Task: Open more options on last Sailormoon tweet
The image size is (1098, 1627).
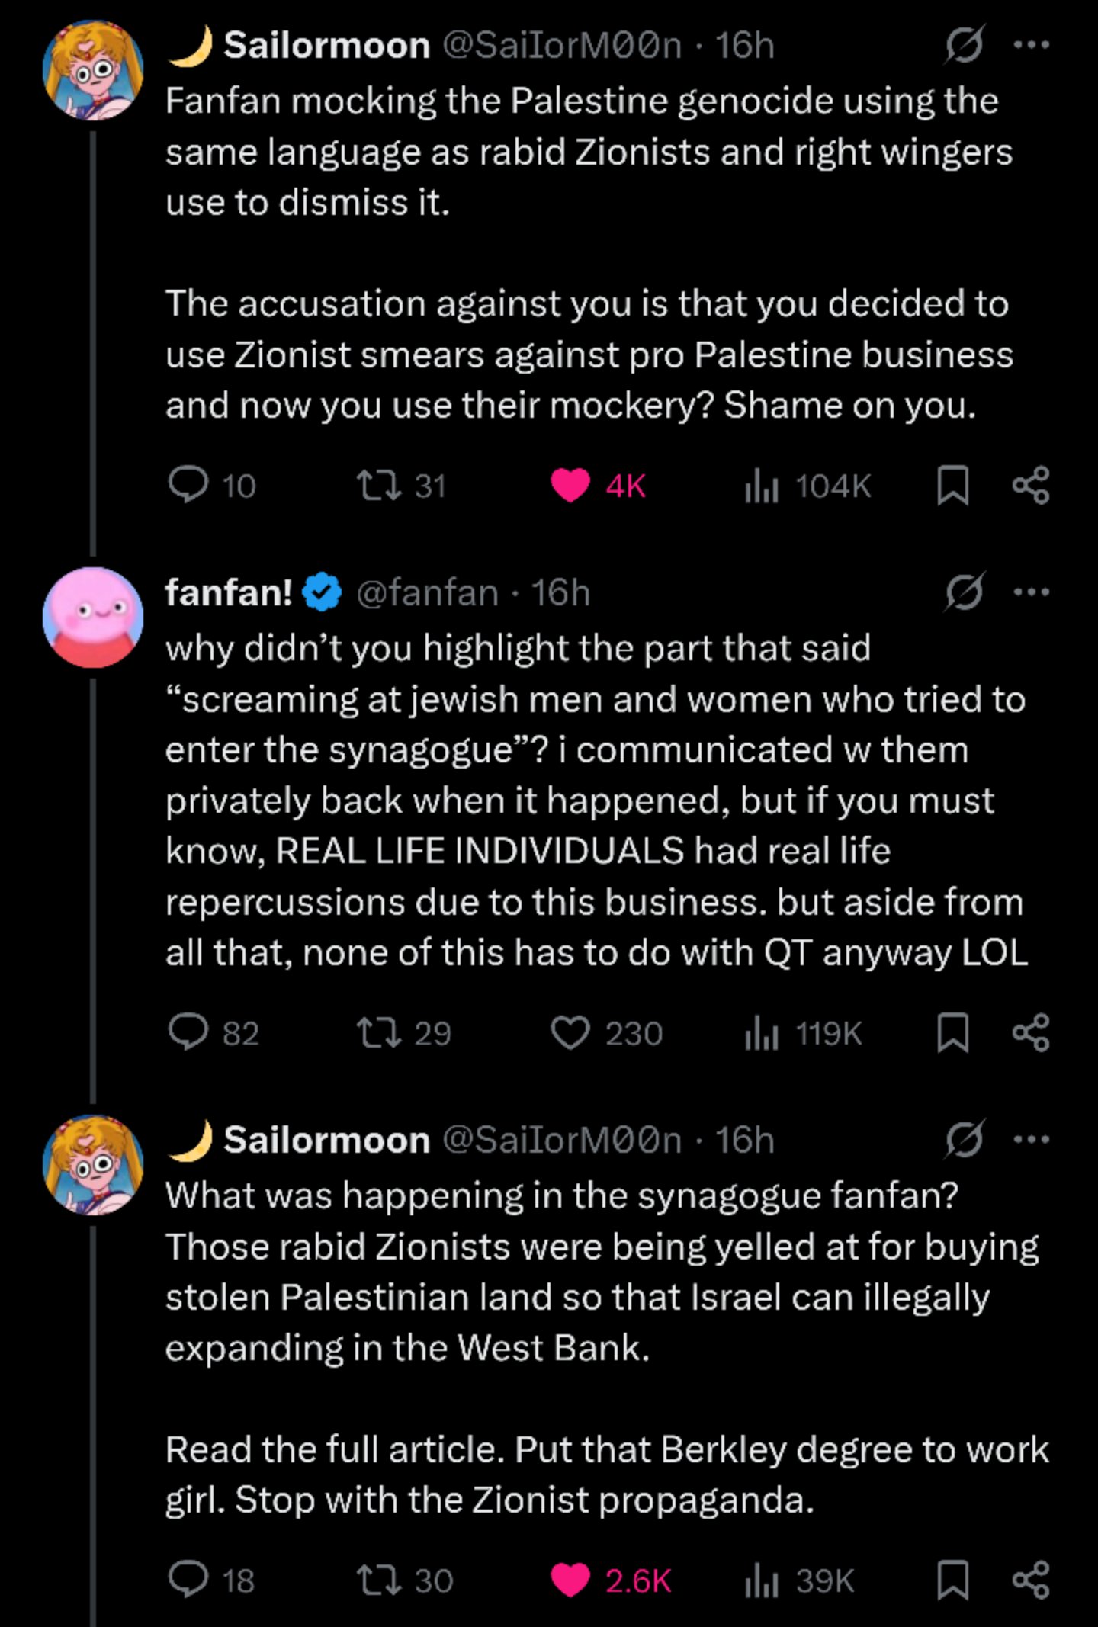Action: pyautogui.click(x=1031, y=1139)
